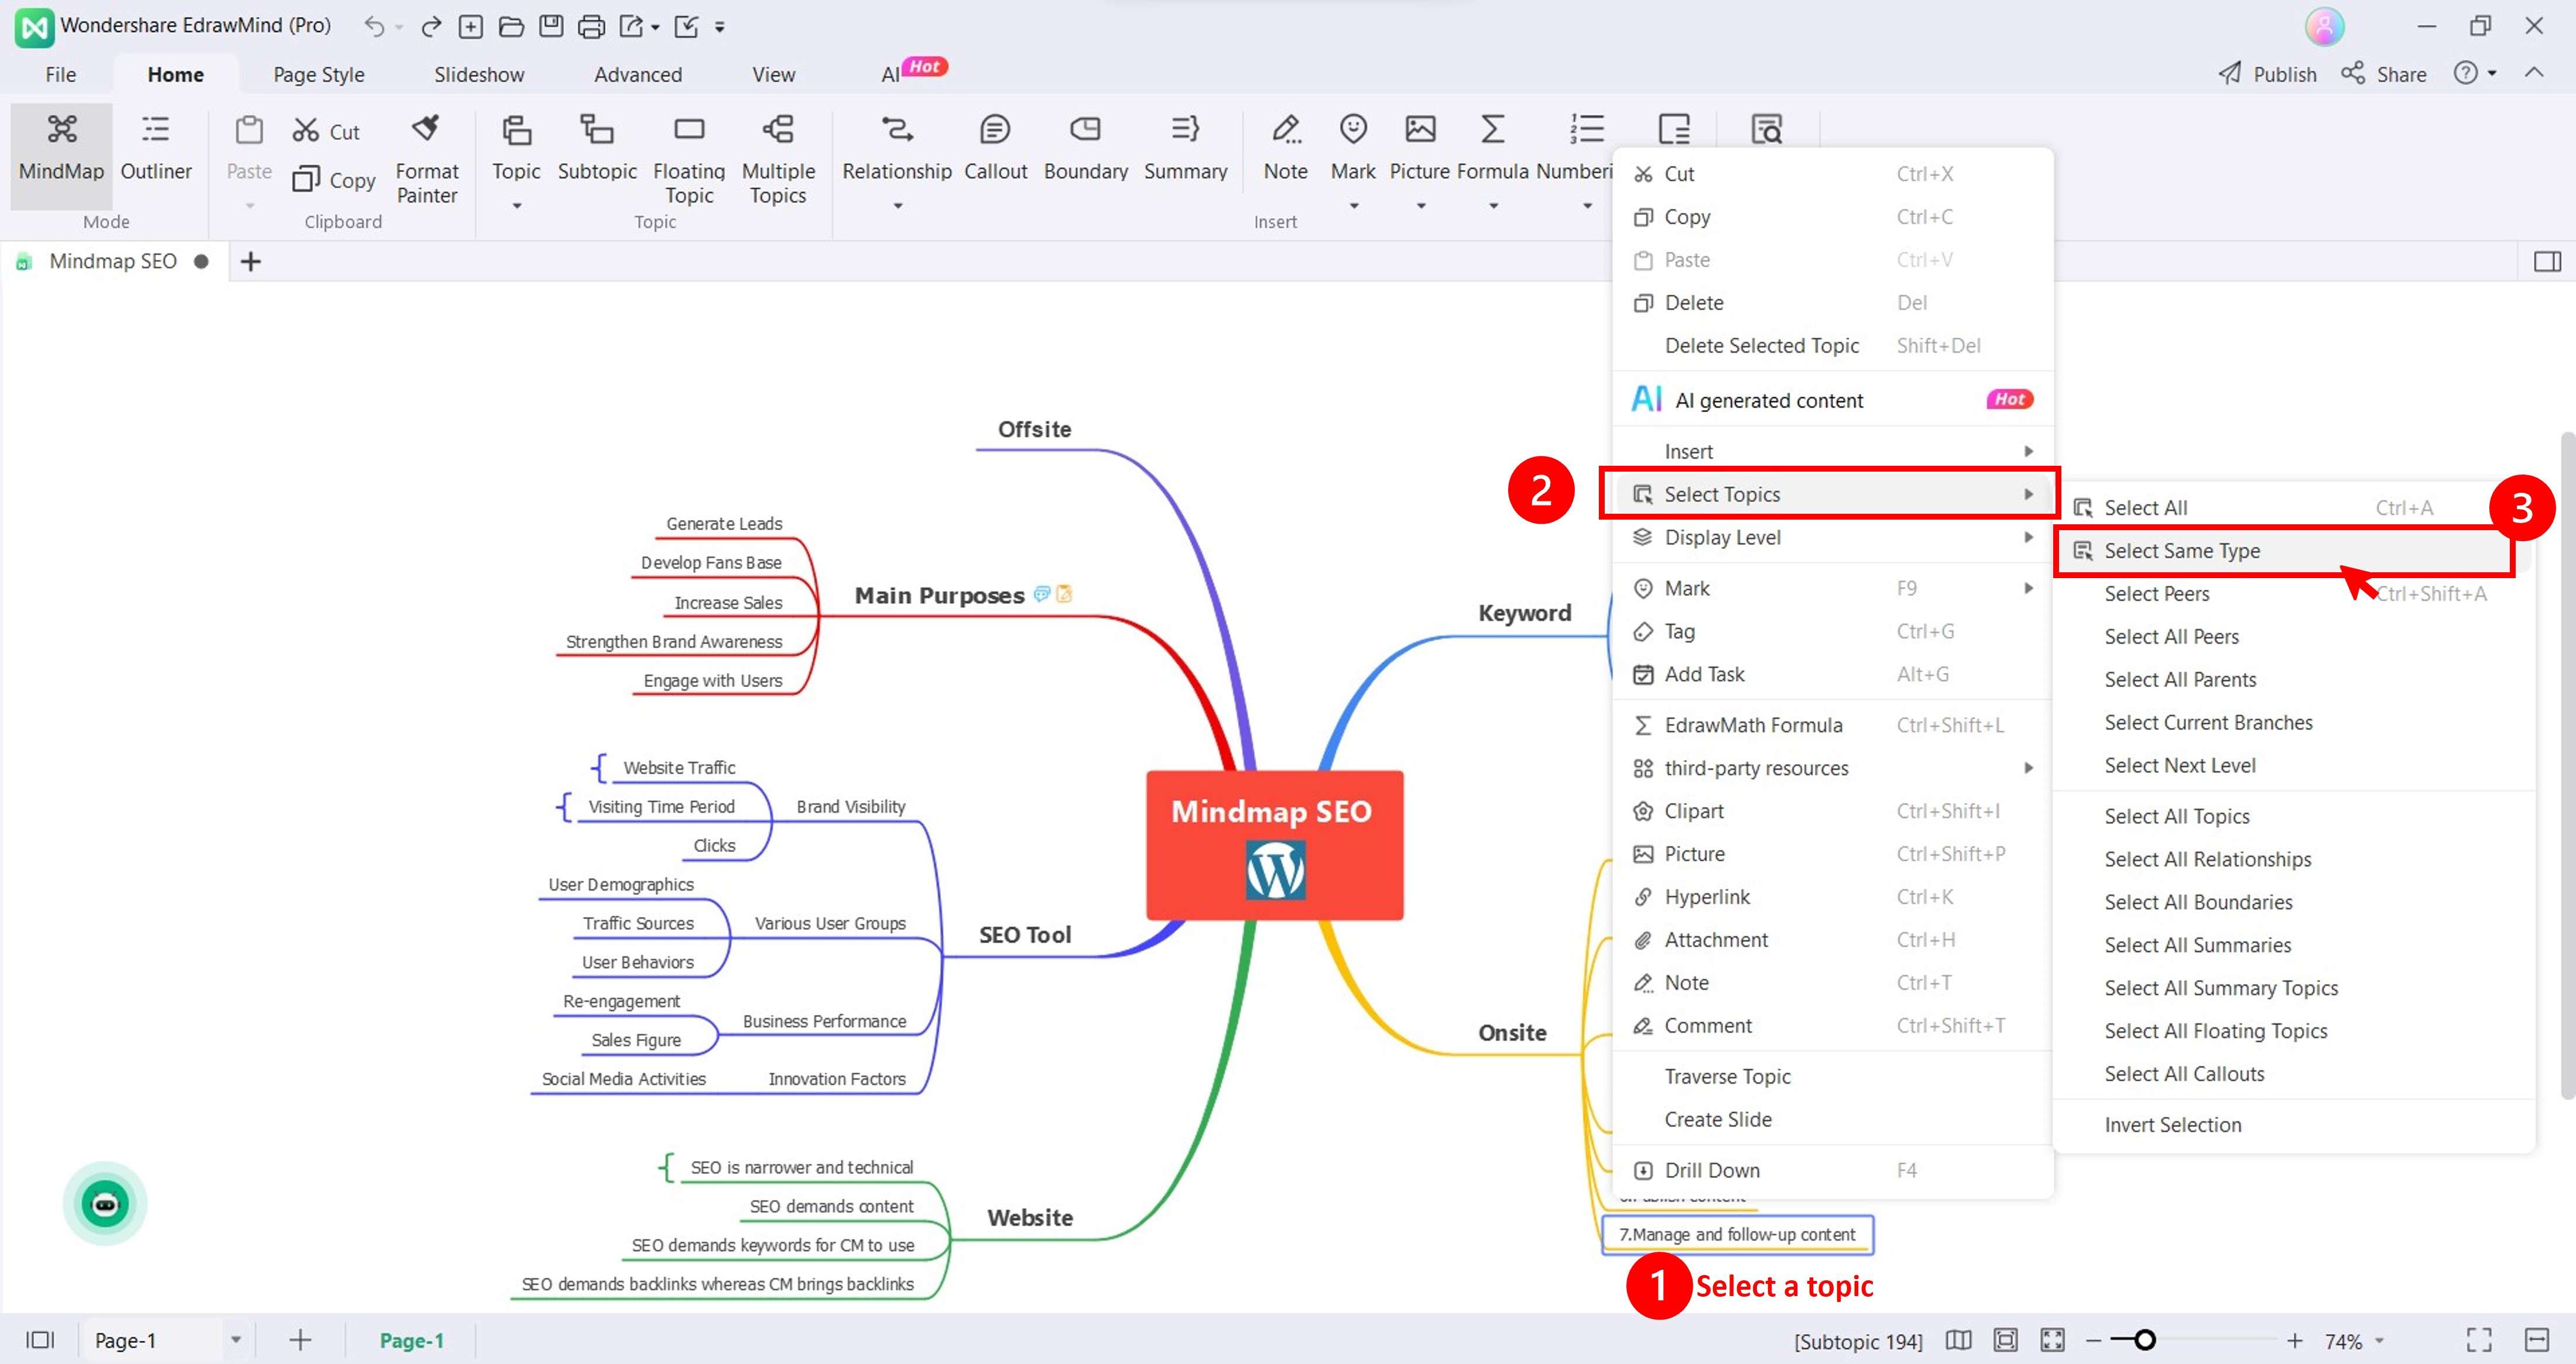This screenshot has width=2576, height=1364.
Task: Click the Format Painter icon
Action: (x=426, y=129)
